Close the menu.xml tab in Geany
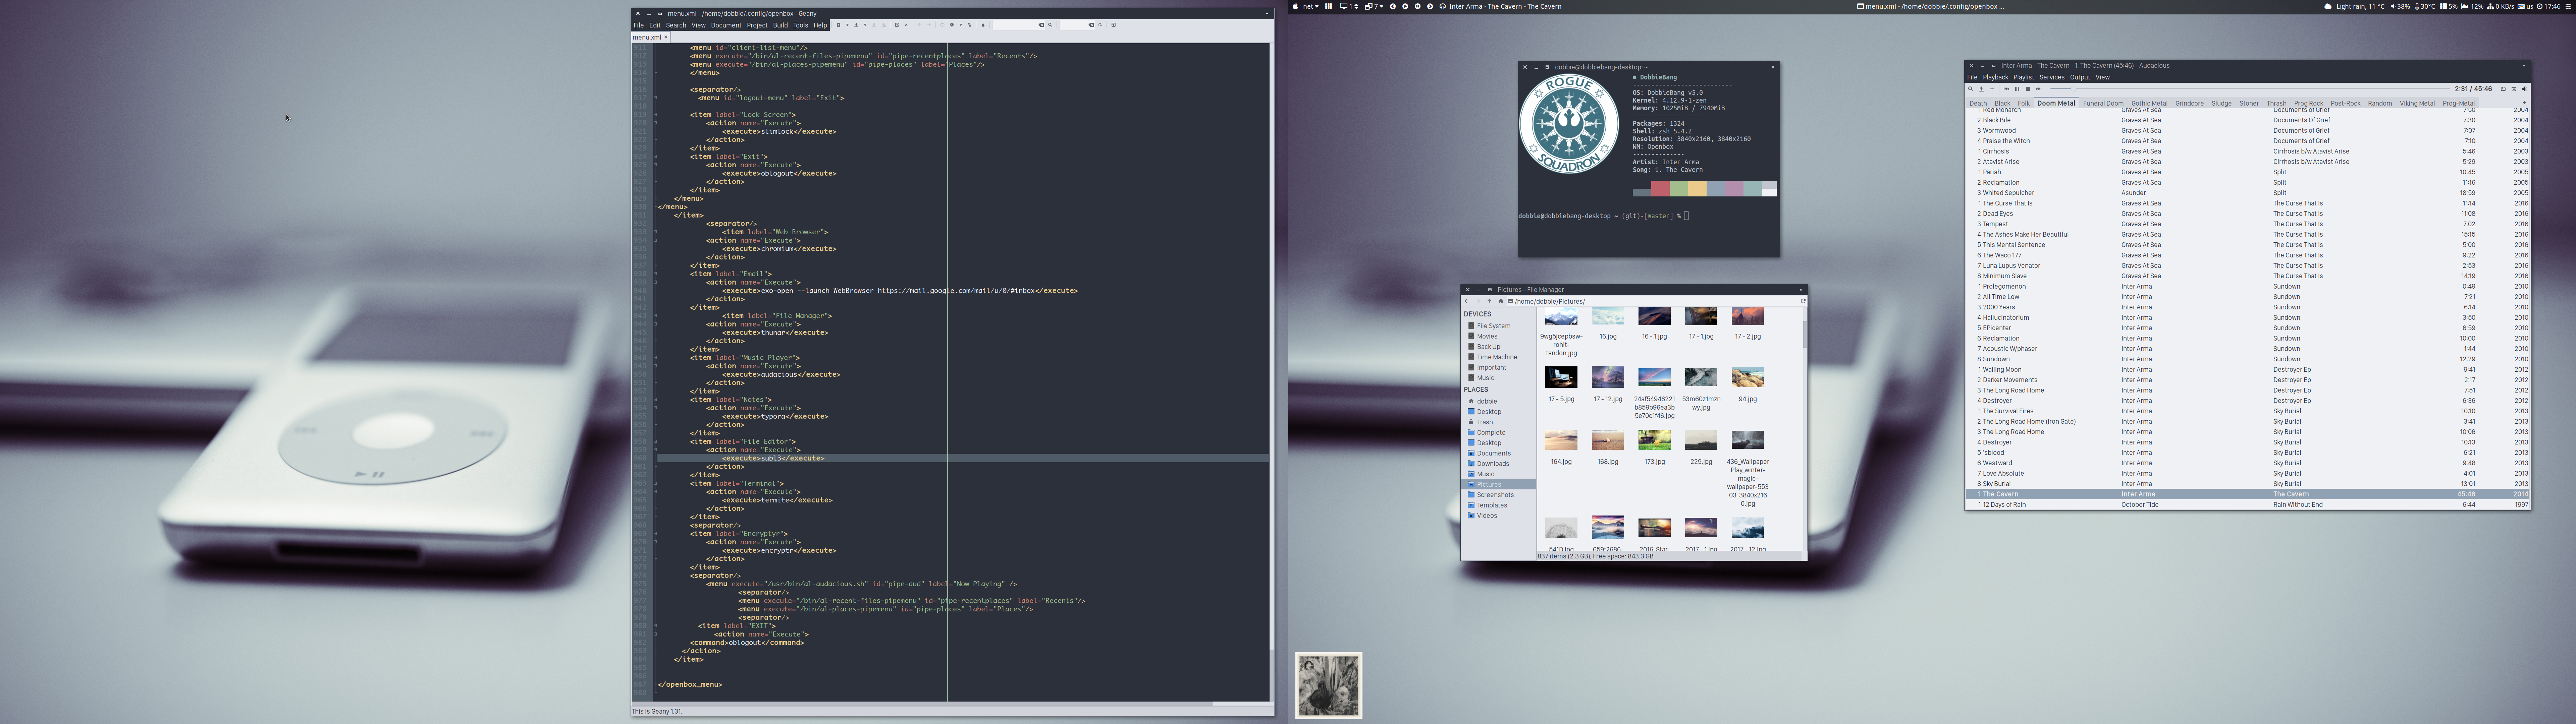 [x=666, y=37]
